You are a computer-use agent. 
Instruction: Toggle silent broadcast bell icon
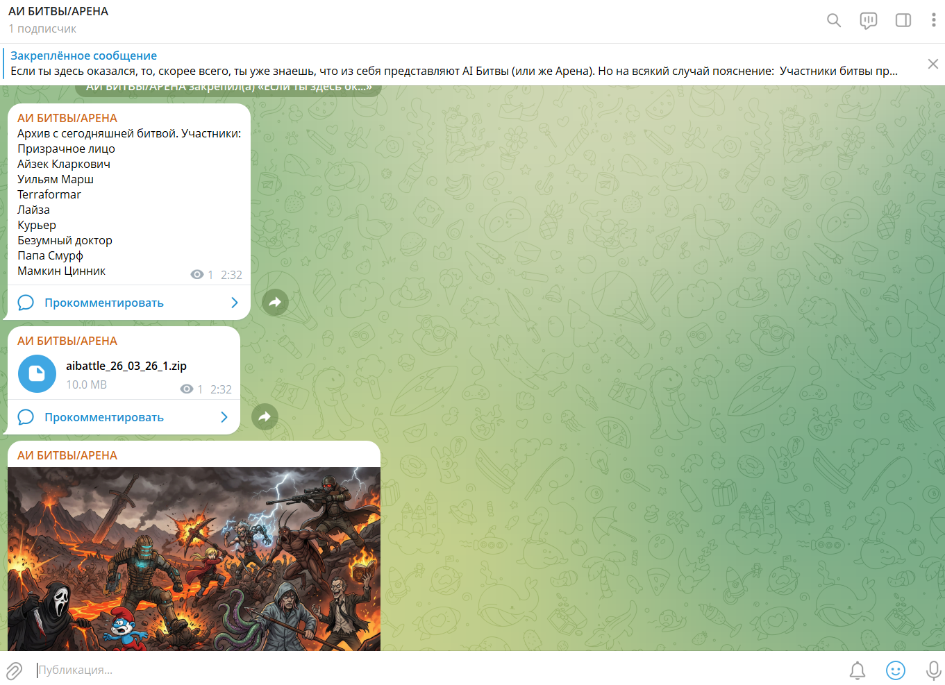[858, 670]
